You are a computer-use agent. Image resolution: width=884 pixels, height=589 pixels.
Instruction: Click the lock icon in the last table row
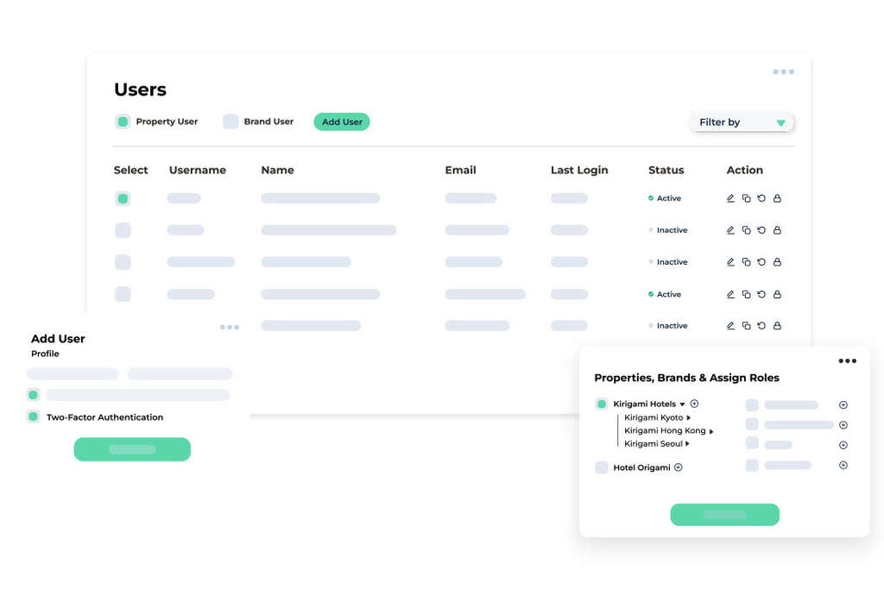pos(777,326)
